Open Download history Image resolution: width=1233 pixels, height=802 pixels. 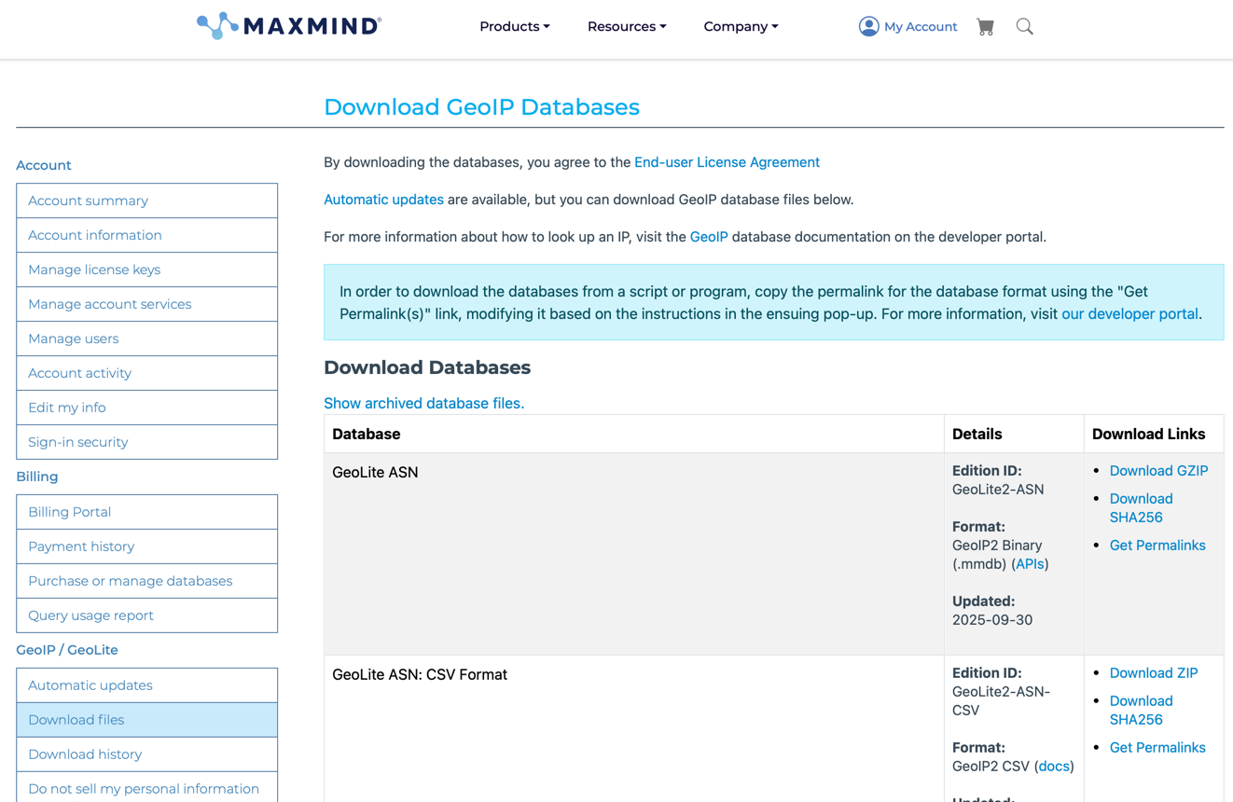pos(146,754)
